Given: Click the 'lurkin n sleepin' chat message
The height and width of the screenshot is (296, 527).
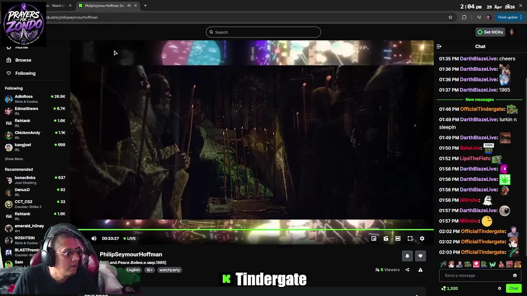Looking at the screenshot, I should (x=478, y=123).
